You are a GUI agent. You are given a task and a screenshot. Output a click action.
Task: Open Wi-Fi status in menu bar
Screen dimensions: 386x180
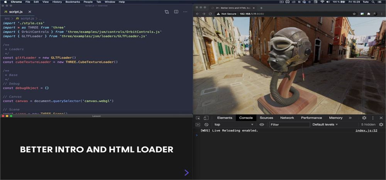click(x=322, y=2)
